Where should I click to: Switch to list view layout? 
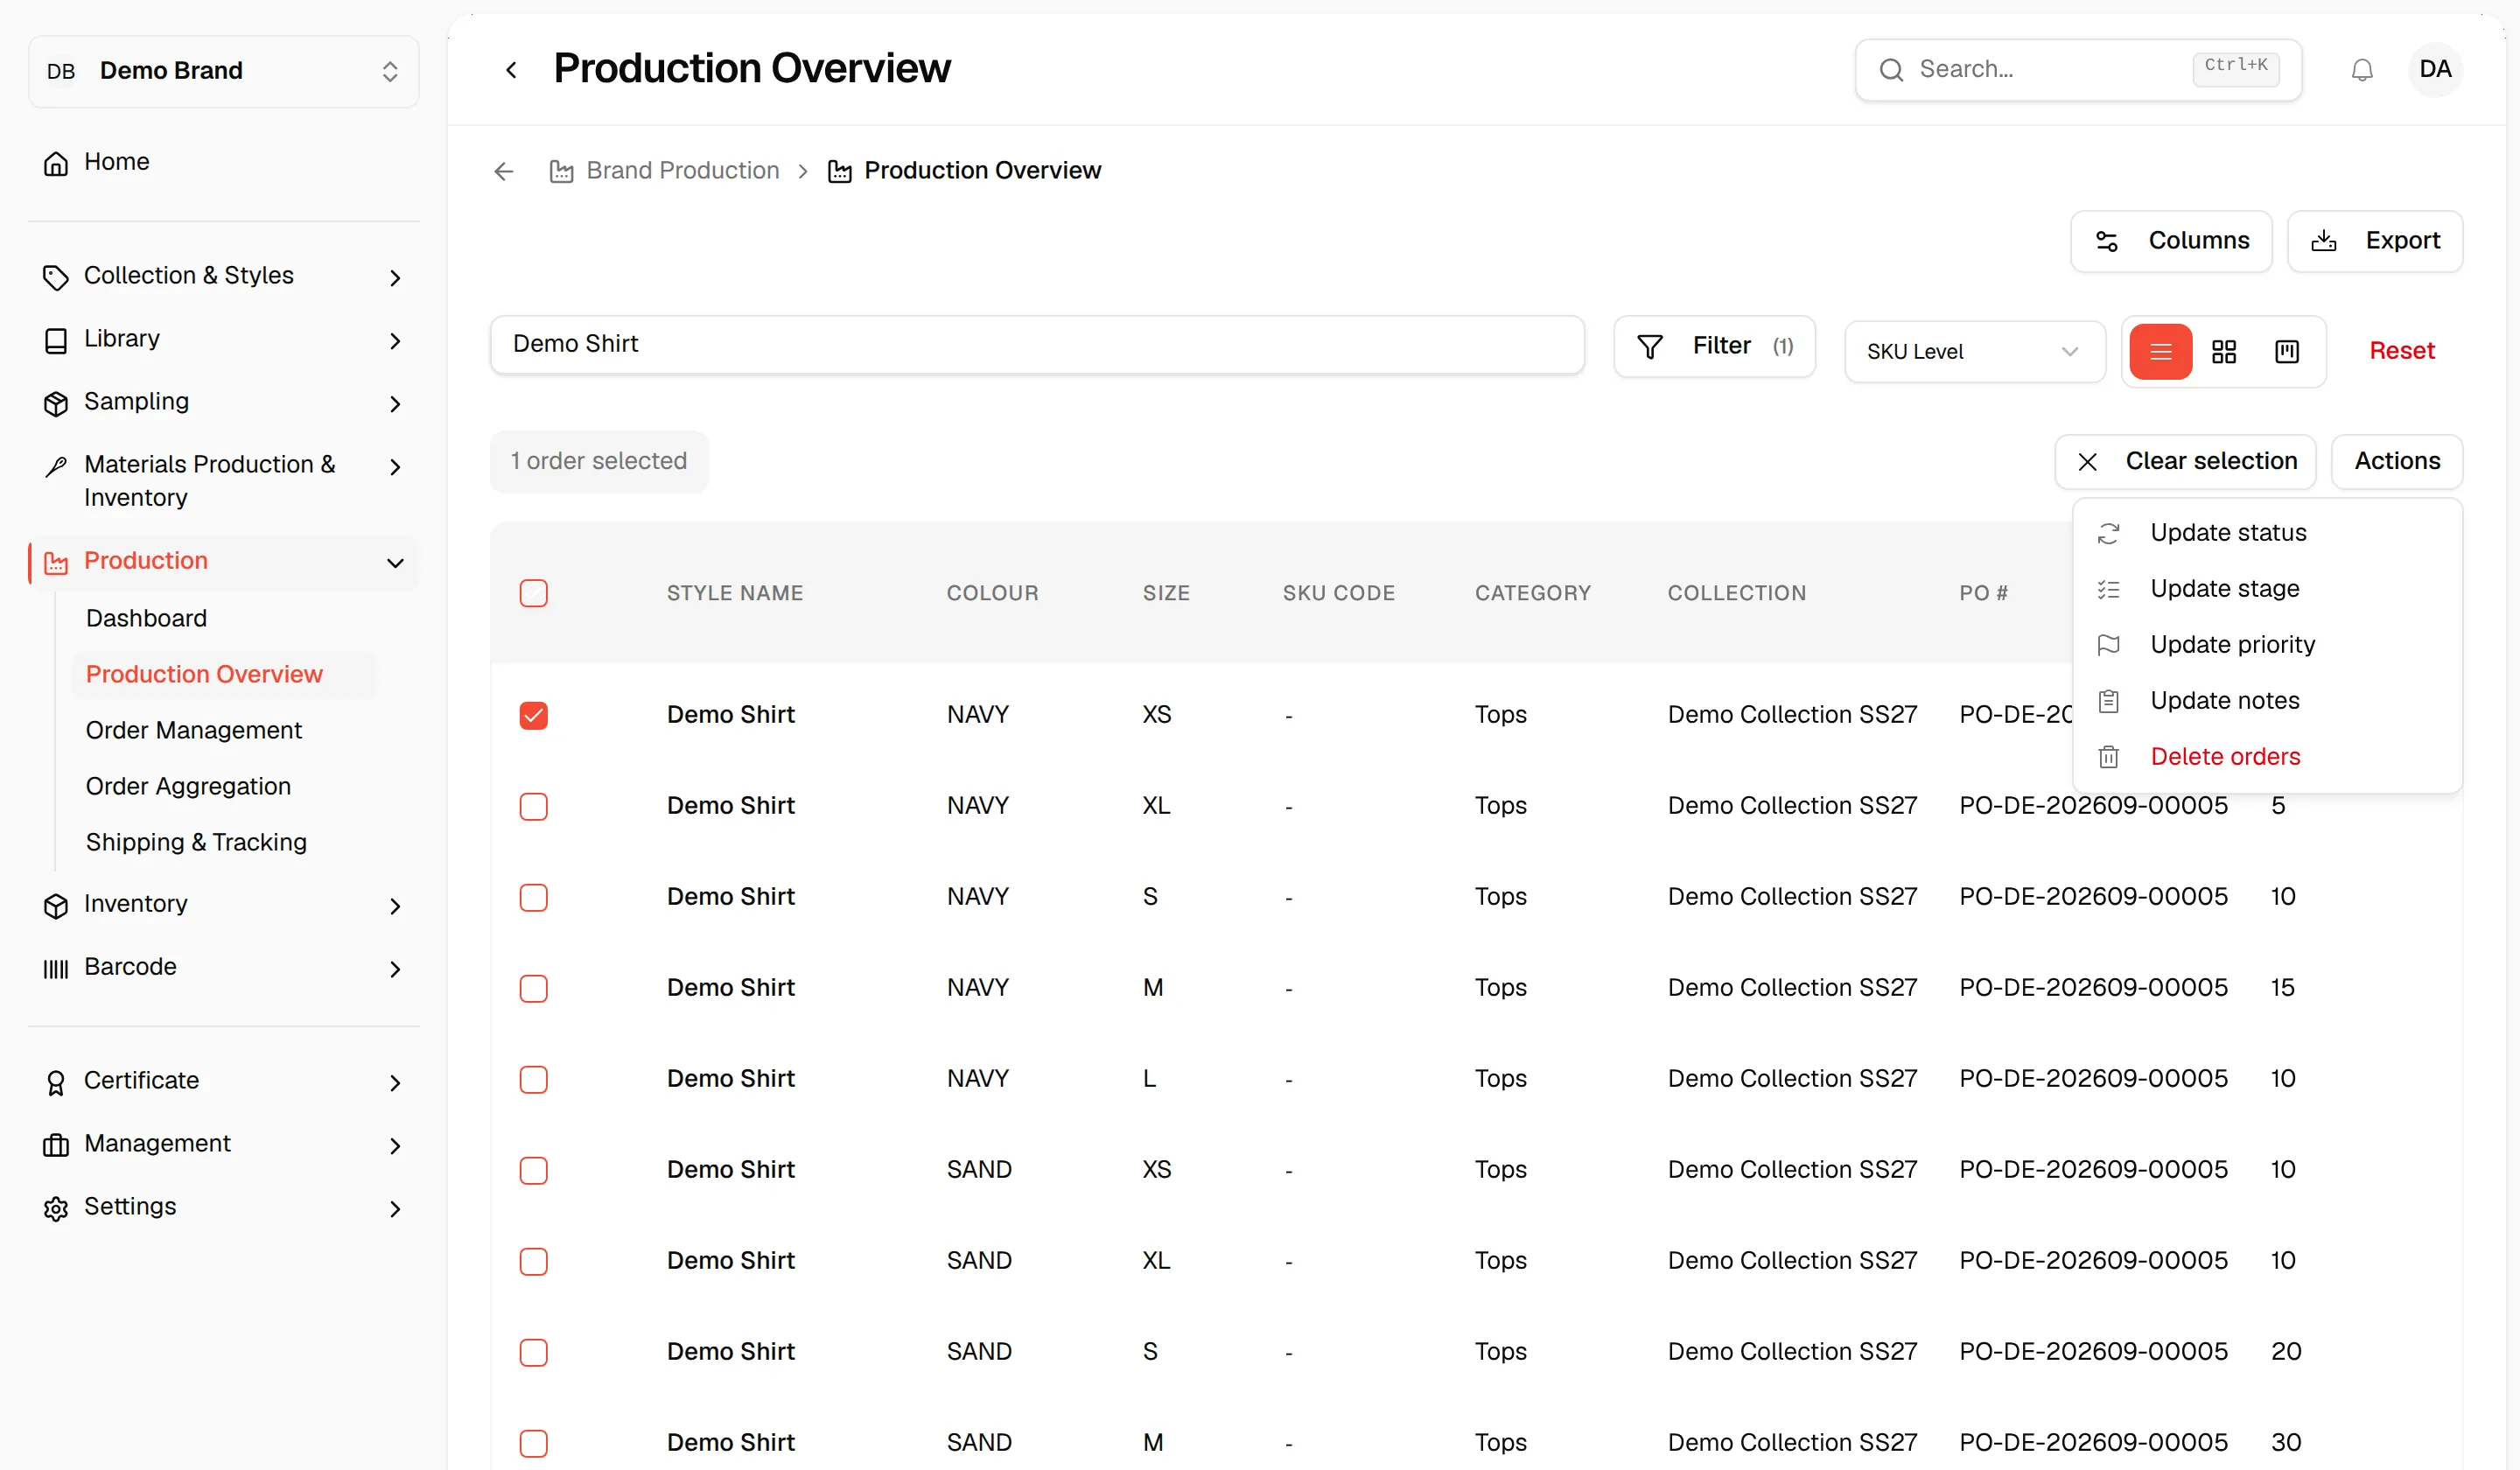click(2160, 351)
